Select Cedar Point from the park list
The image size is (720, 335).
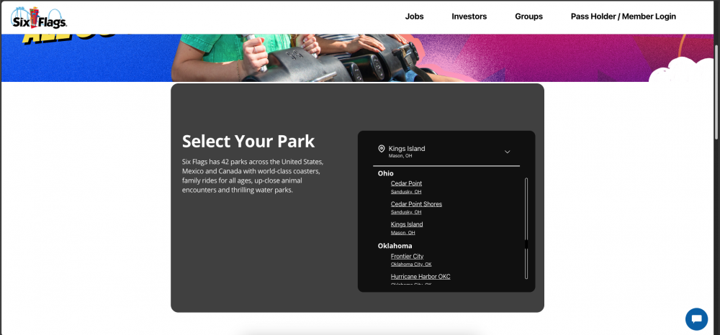coord(406,183)
